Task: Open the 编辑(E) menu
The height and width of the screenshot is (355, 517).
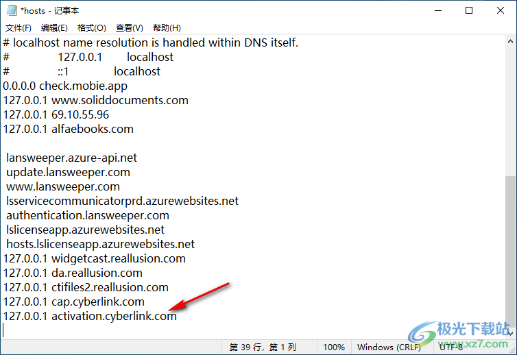Action: click(x=54, y=28)
